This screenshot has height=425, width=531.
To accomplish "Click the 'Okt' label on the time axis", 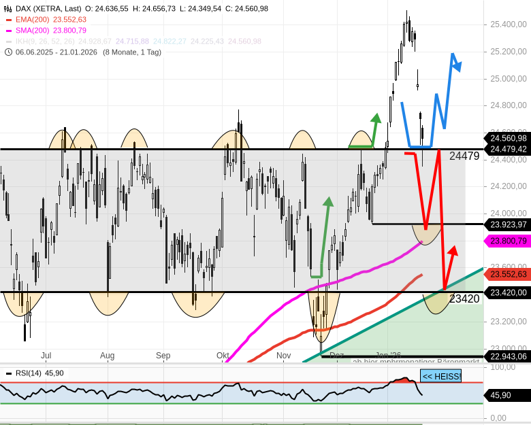I will pyautogui.click(x=223, y=356).
